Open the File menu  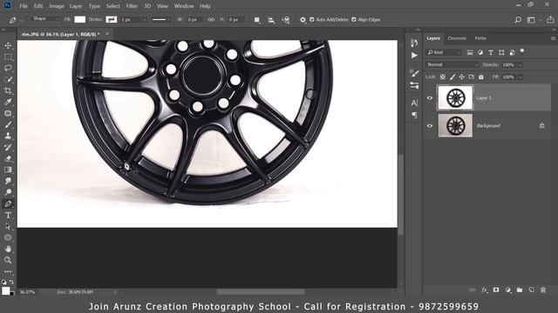[x=24, y=6]
